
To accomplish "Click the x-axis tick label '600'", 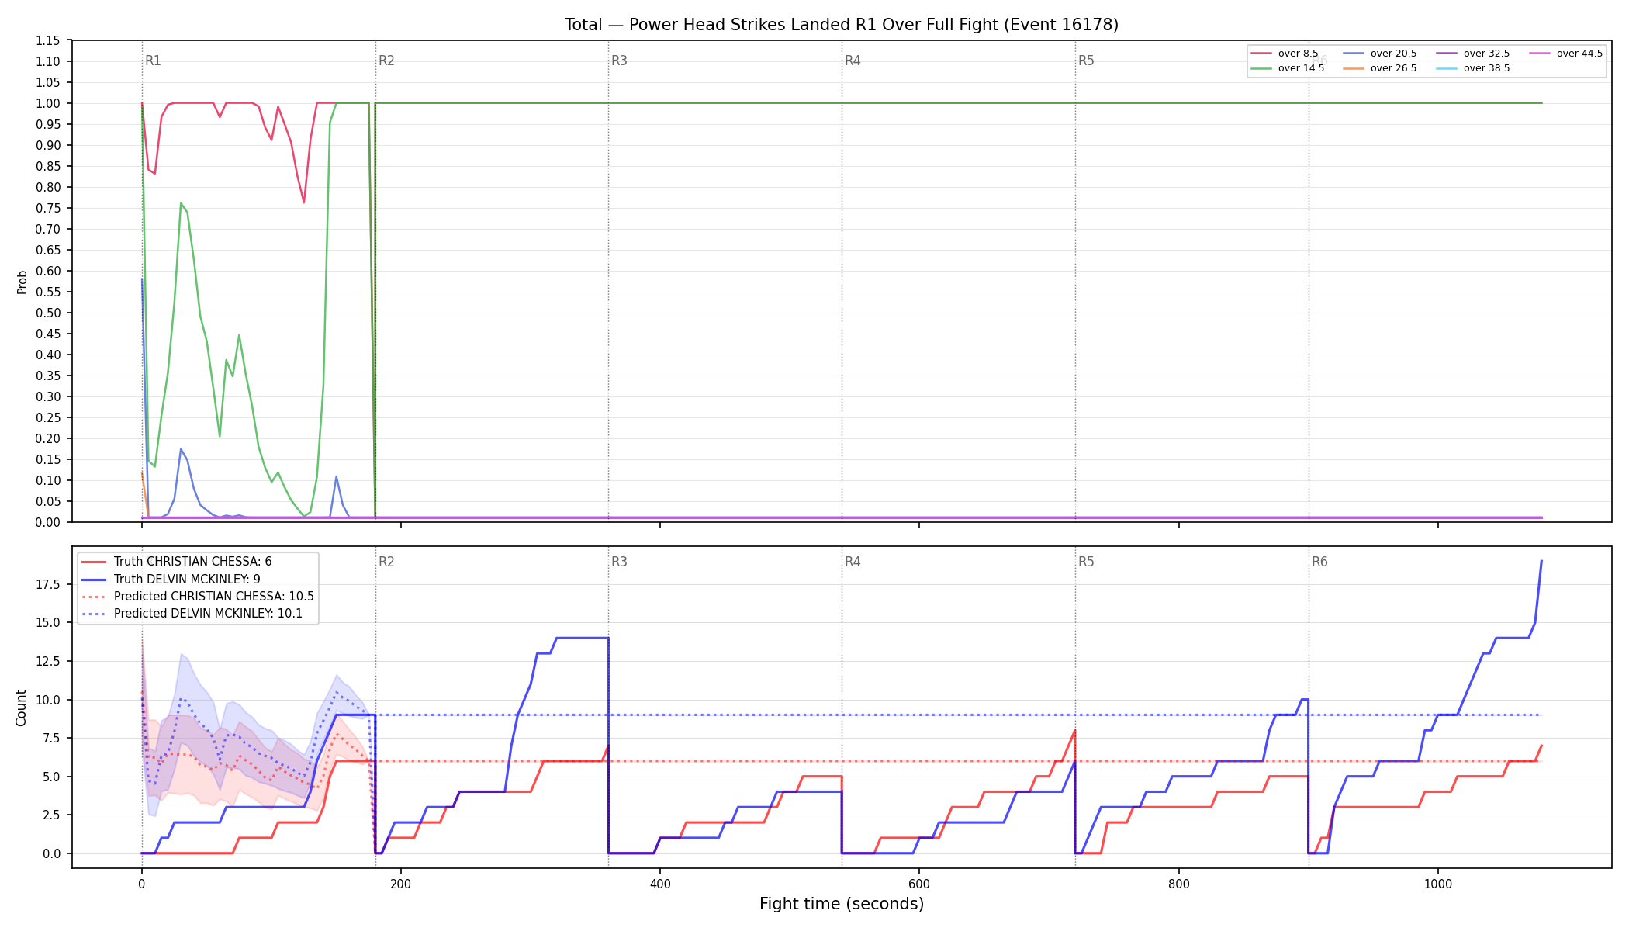I will click(x=919, y=884).
